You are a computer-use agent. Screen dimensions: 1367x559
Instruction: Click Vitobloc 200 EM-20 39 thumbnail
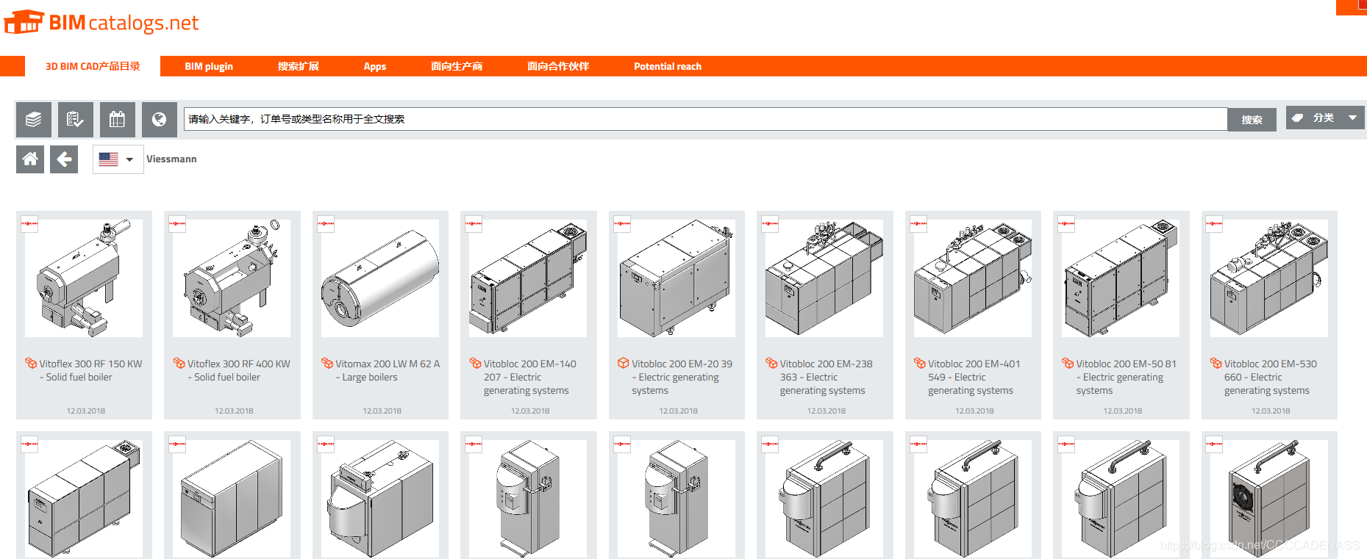[677, 278]
